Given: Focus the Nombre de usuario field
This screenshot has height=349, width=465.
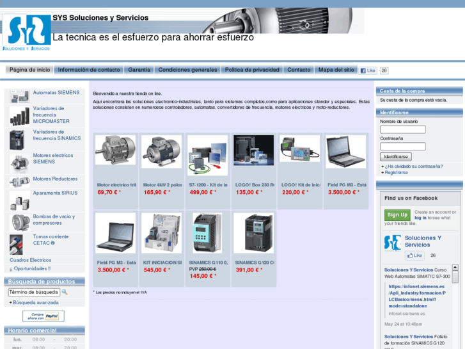Looking at the screenshot, I should [403, 129].
